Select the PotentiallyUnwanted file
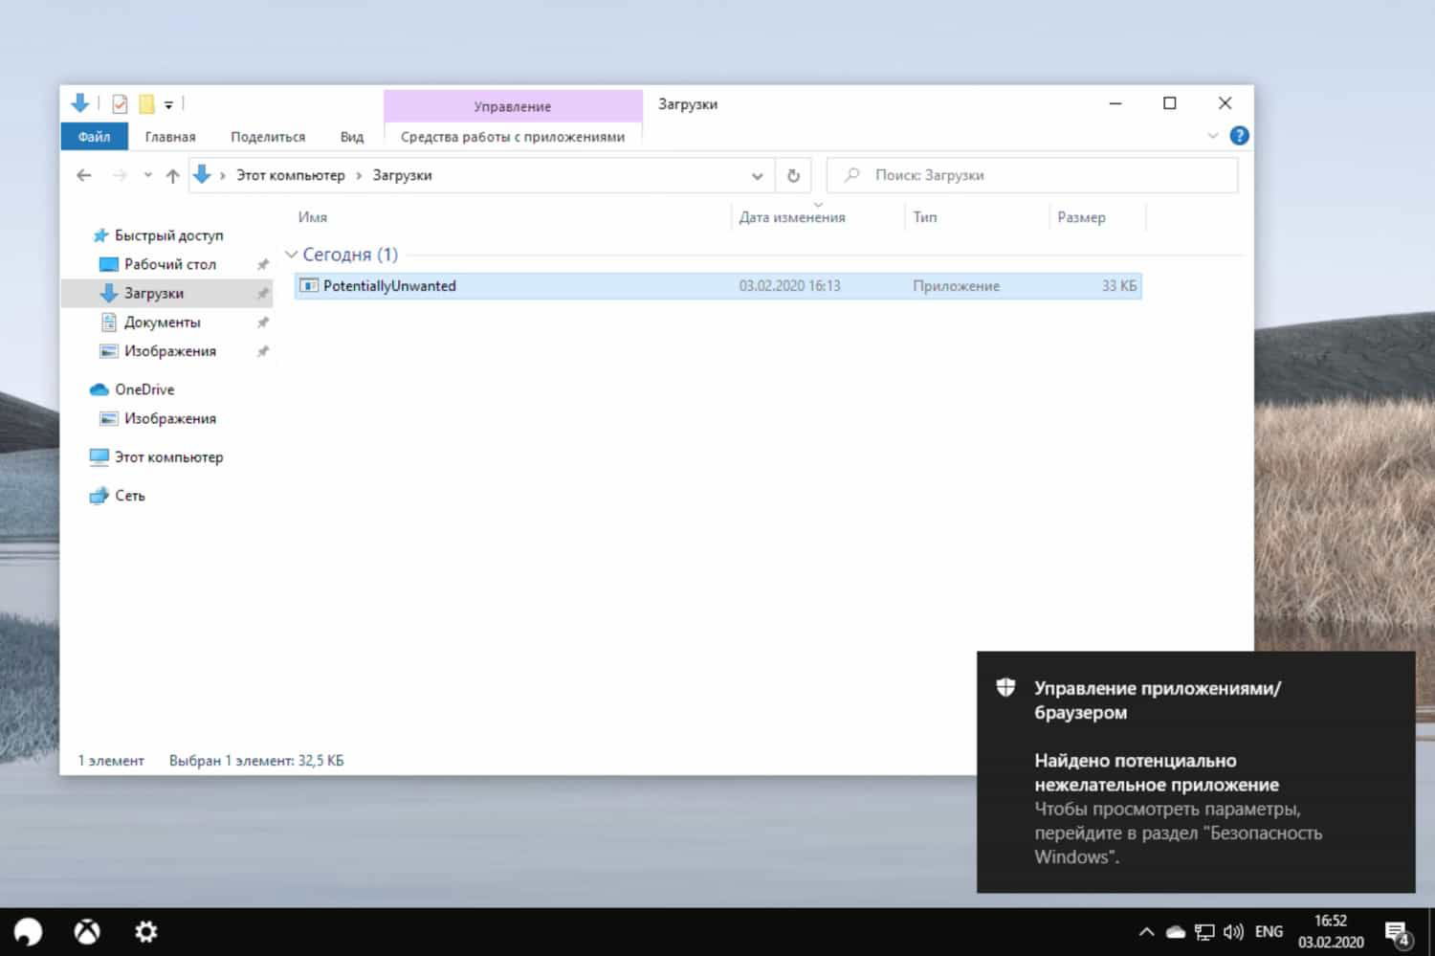 click(x=389, y=286)
